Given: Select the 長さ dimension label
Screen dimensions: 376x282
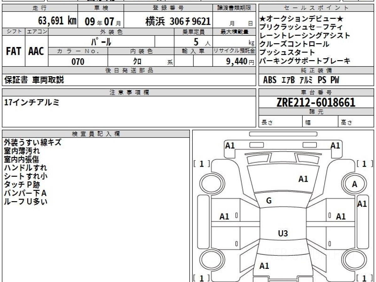Looking at the screenshot, I should [x=267, y=123].
